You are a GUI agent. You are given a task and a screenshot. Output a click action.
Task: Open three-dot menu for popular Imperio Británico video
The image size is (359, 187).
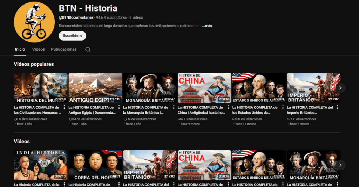(337, 108)
